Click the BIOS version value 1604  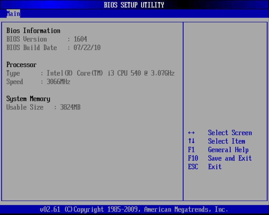[80, 39]
